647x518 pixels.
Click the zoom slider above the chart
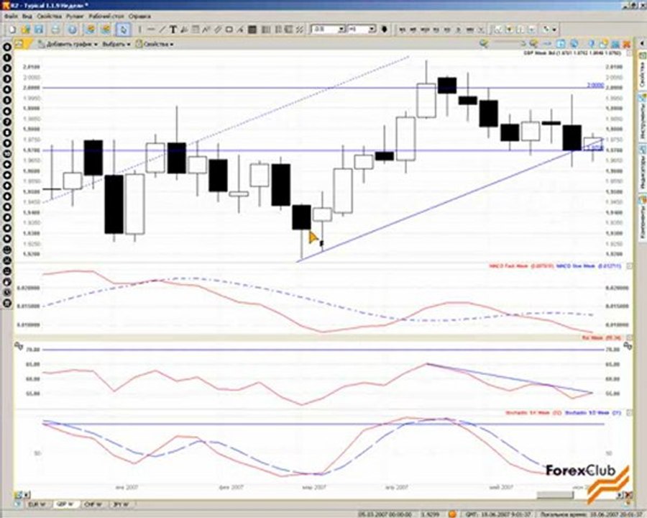pyautogui.click(x=508, y=43)
